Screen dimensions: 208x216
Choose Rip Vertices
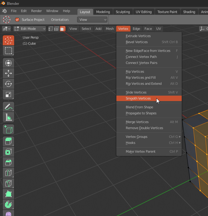pos(149,71)
